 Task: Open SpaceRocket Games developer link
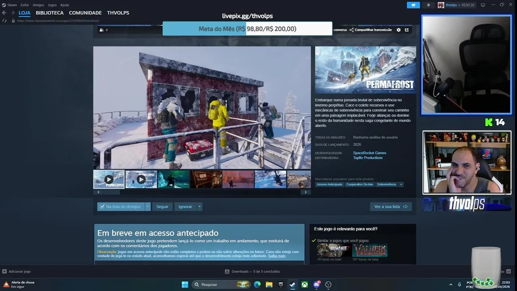pyautogui.click(x=370, y=153)
